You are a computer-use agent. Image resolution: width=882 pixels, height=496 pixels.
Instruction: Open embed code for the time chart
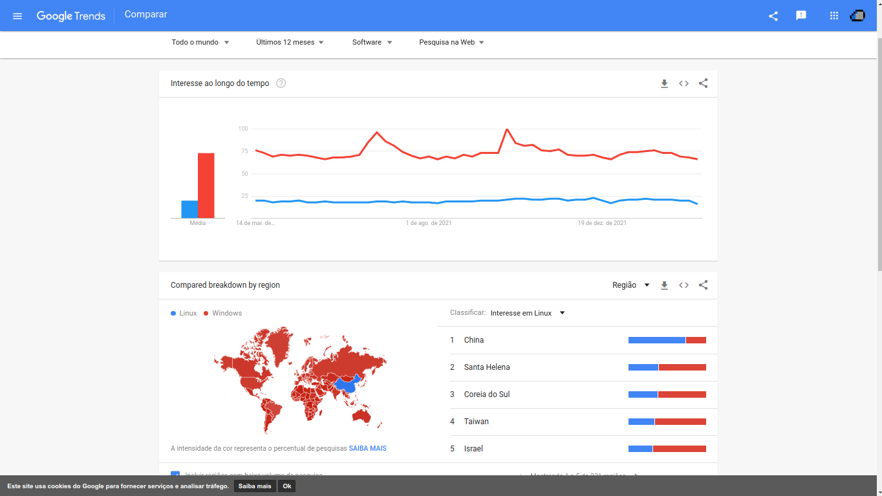click(683, 83)
